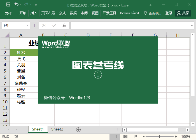Click the Cancel X icon in formula bar
Screen dimensions: 196x140
(x=44, y=26)
